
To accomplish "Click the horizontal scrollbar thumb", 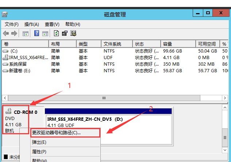I will [104, 98].
